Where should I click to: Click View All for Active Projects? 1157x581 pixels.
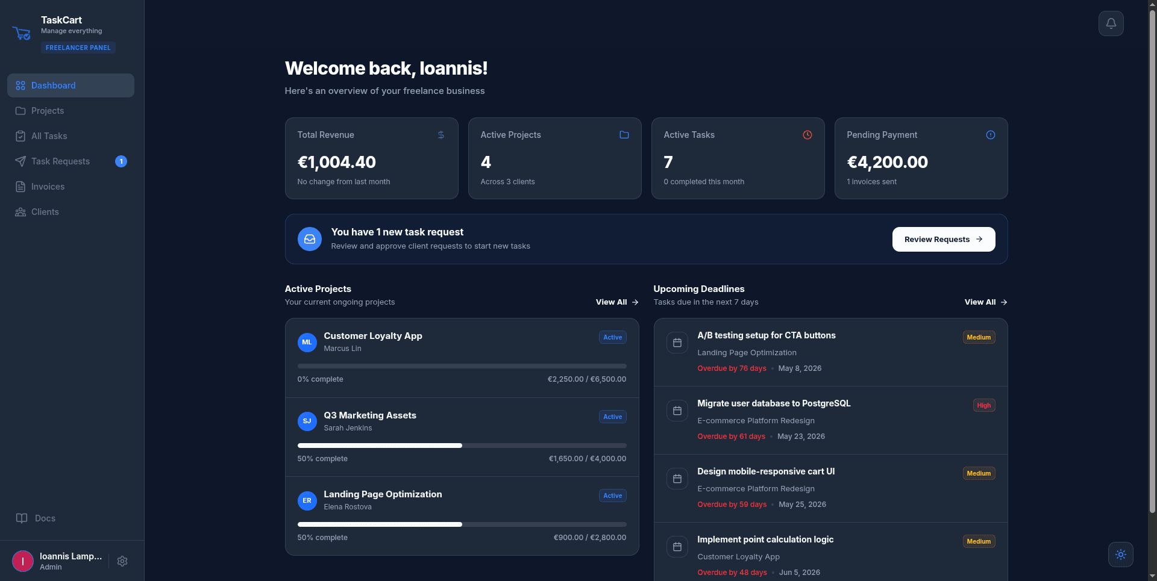coord(617,302)
